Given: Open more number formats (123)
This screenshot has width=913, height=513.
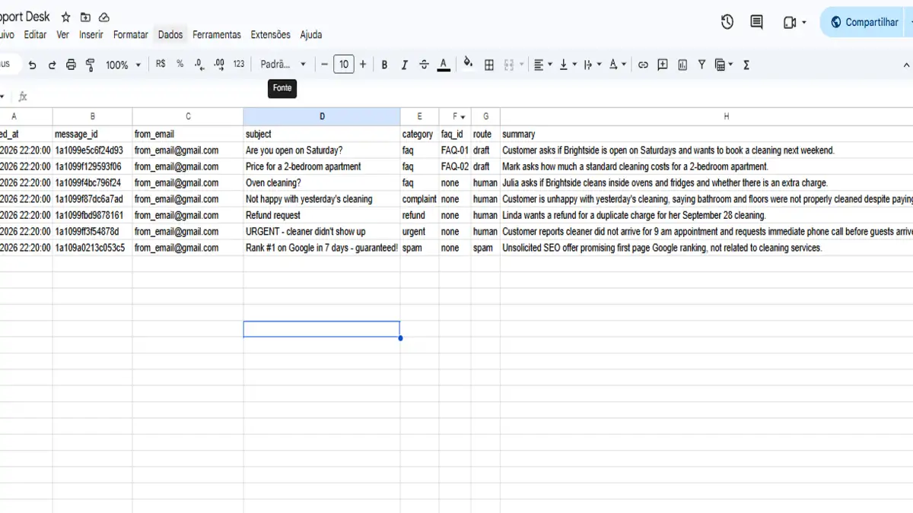Looking at the screenshot, I should click(239, 65).
